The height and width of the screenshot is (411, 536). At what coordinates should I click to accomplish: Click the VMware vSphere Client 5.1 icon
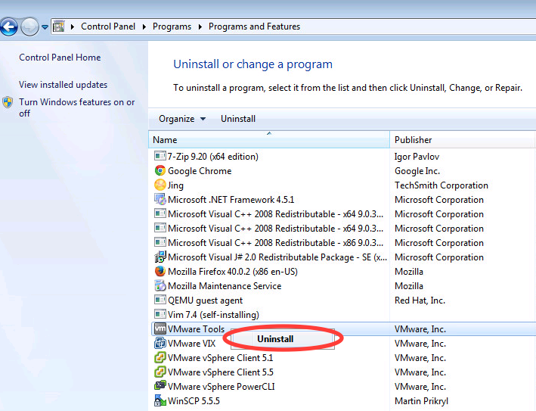(160, 358)
